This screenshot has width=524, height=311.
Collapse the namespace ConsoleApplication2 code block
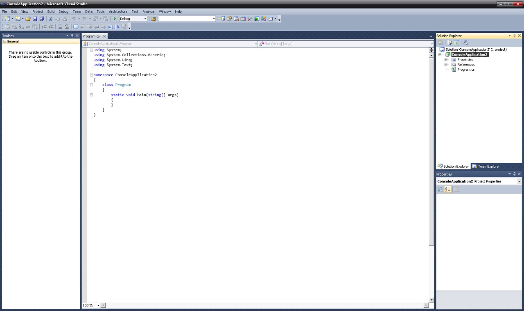91,75
